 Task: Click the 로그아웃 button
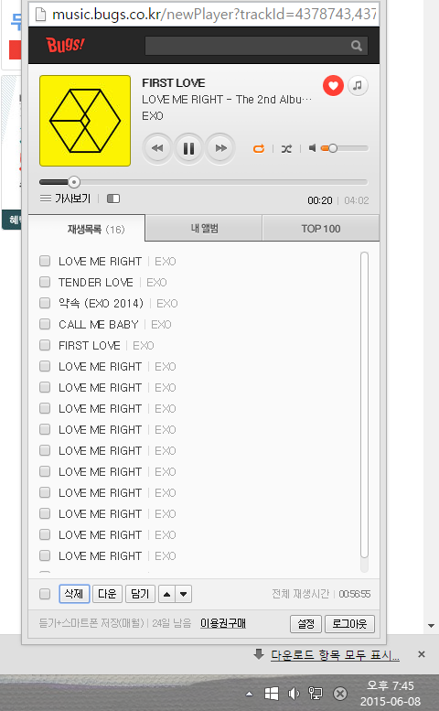349,624
